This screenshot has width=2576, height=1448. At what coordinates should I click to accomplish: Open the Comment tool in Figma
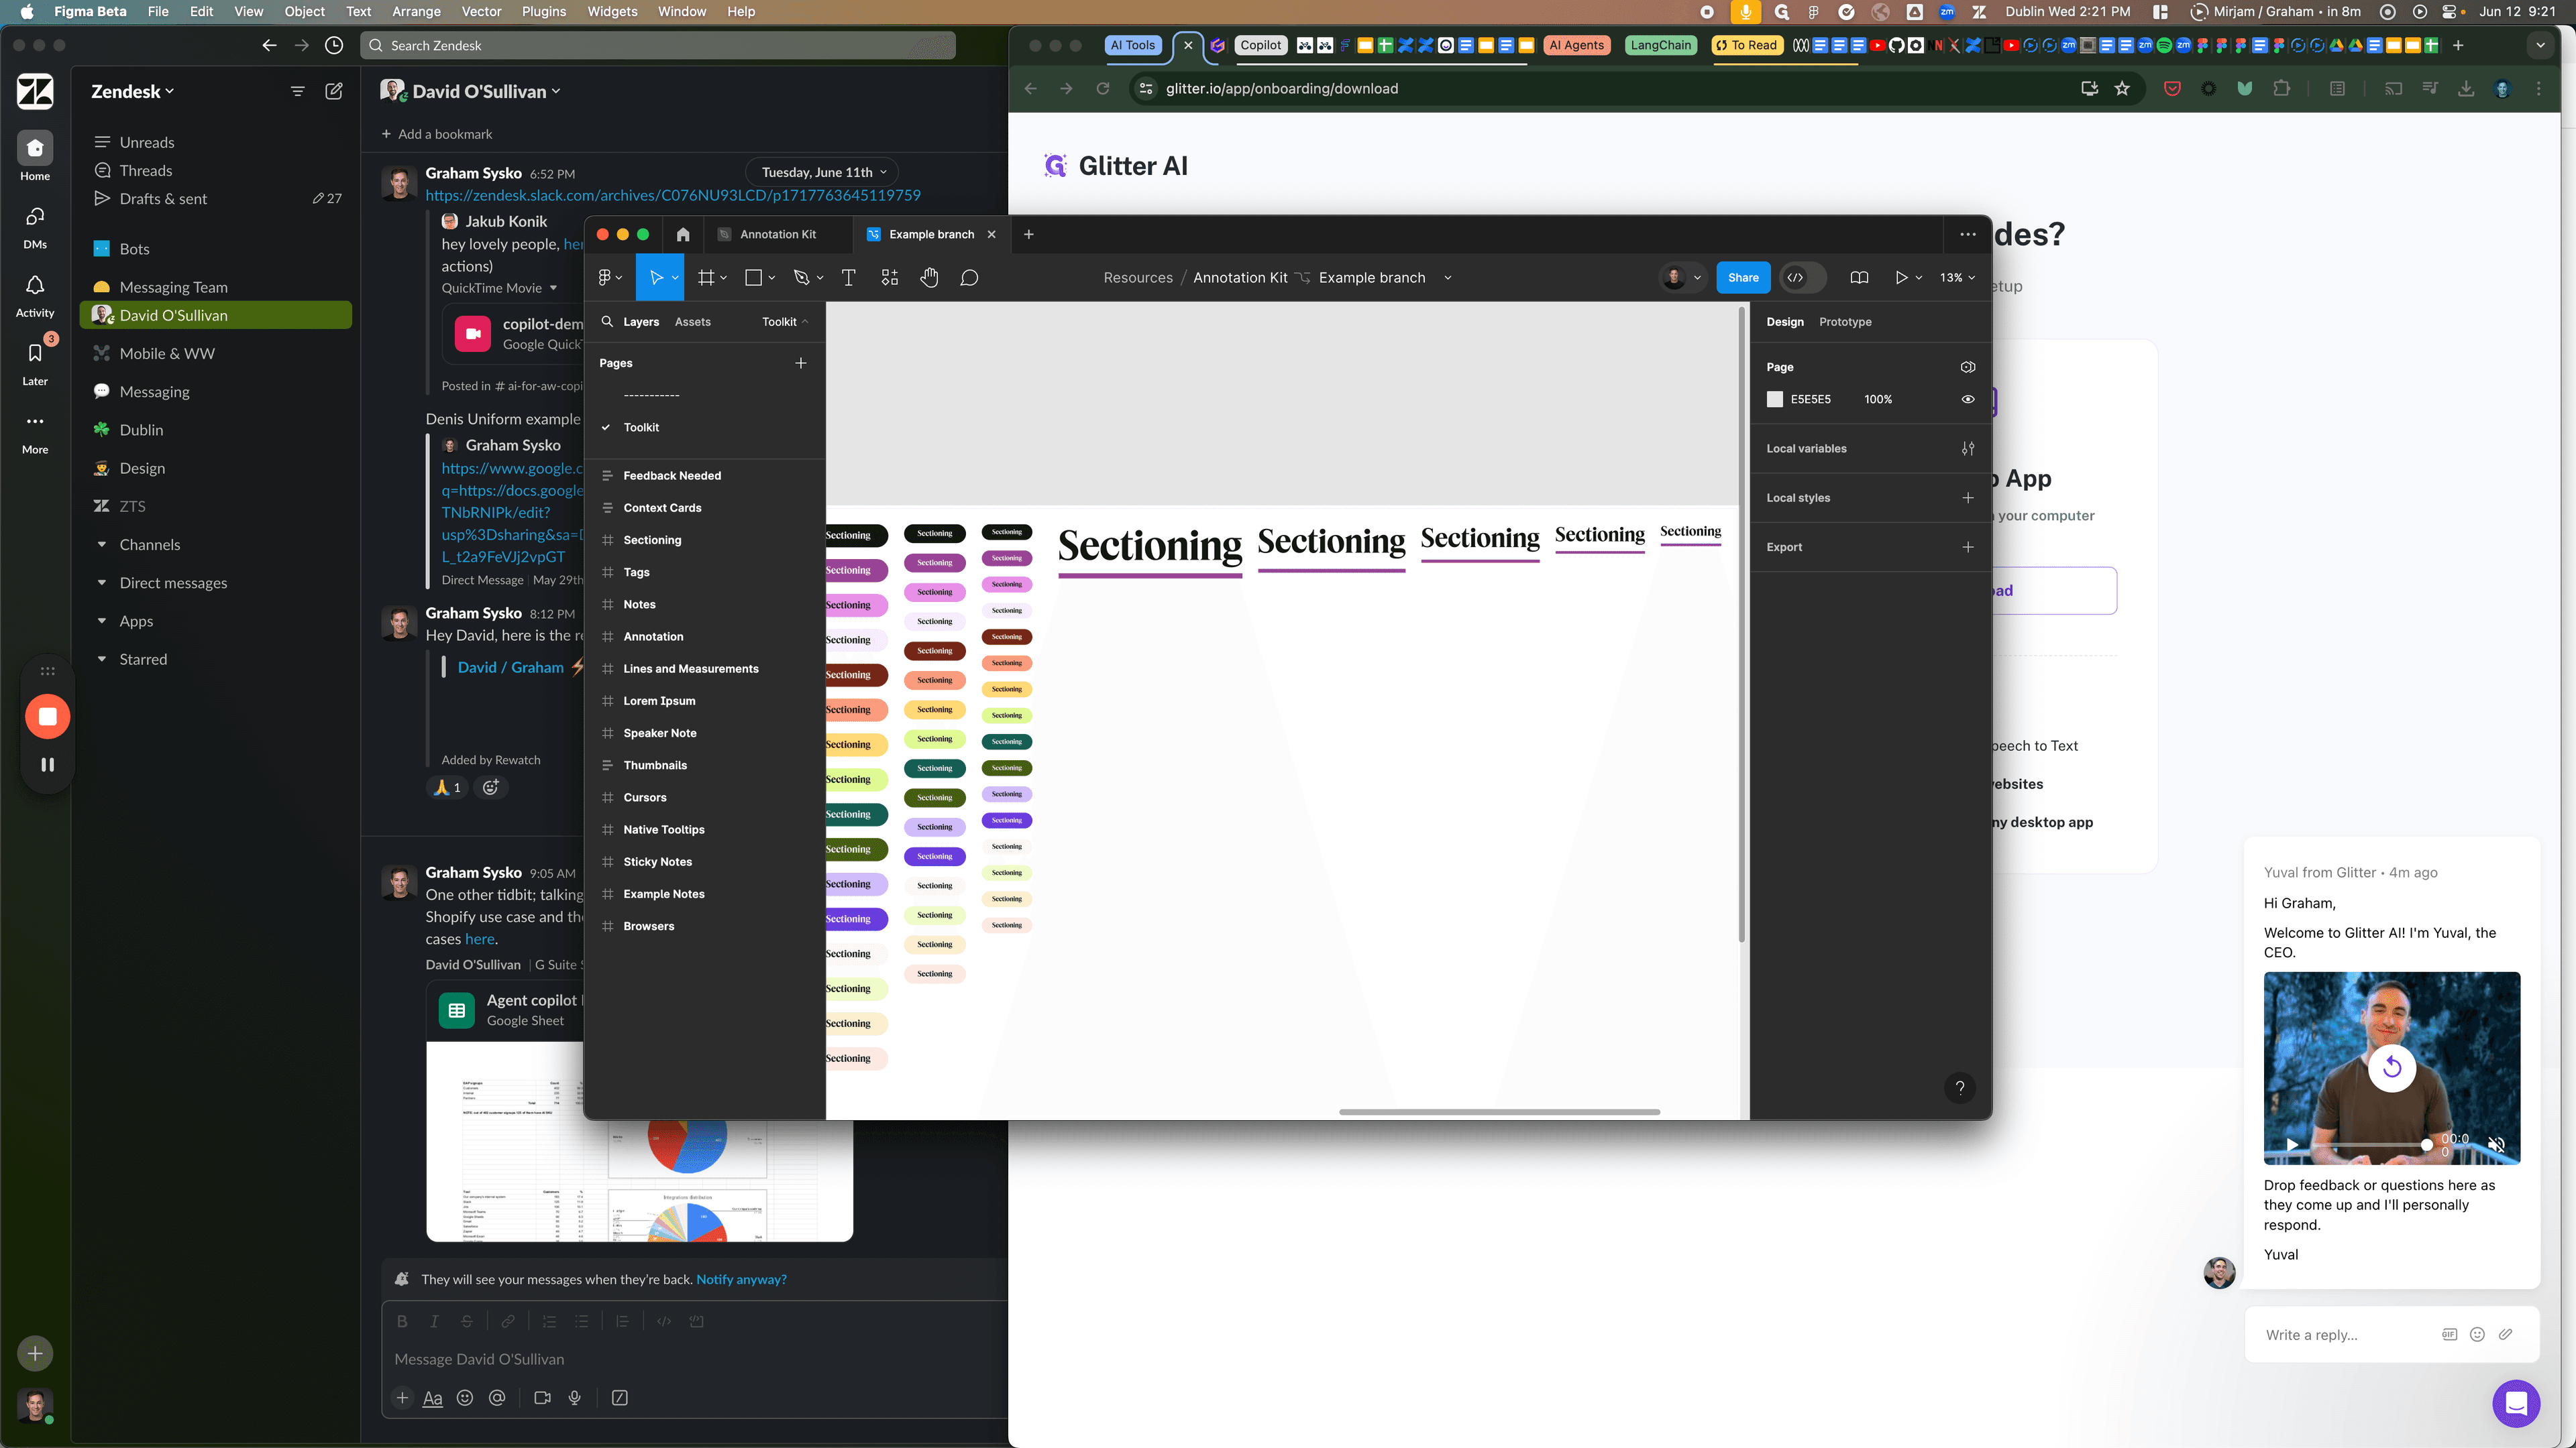(969, 278)
